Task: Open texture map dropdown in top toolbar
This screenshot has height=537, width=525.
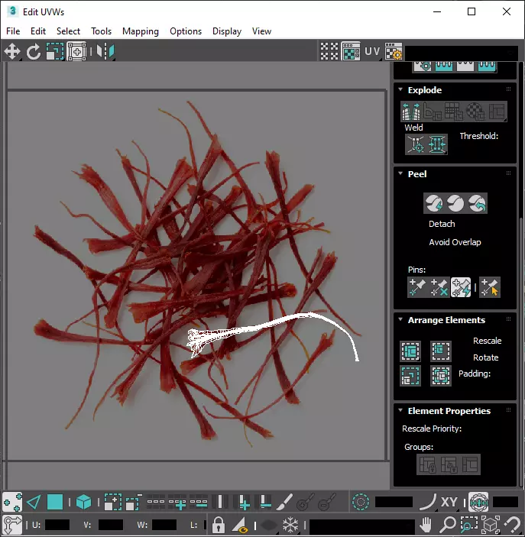Action: coord(462,53)
